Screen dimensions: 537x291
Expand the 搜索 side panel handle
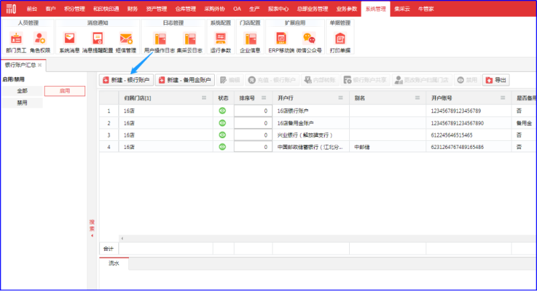92,228
